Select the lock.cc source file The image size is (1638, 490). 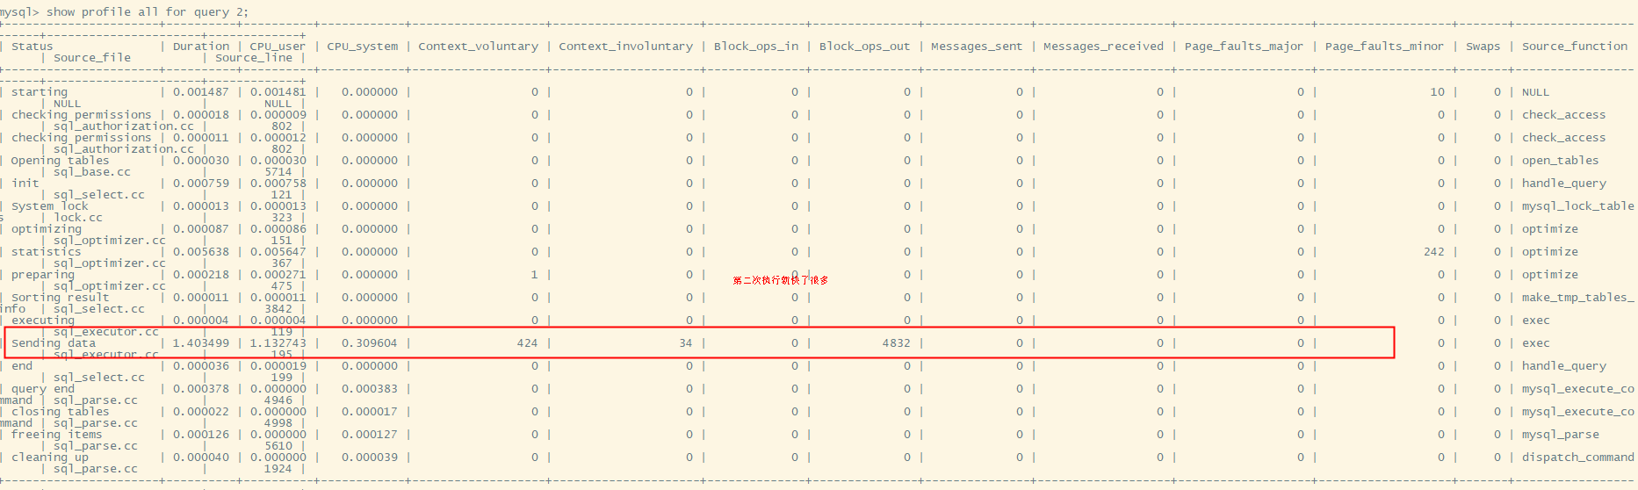pos(78,218)
